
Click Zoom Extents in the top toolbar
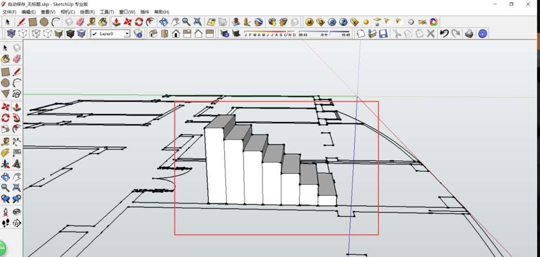198,22
